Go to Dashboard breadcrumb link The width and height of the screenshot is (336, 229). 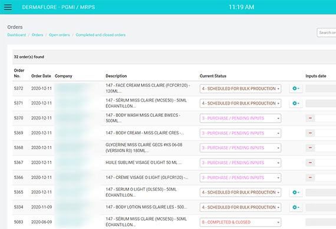click(17, 35)
